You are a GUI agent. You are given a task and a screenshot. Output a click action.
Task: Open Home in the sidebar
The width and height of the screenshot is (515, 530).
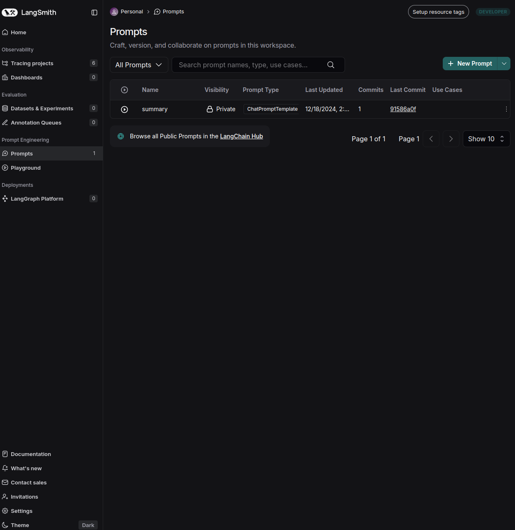[51, 32]
